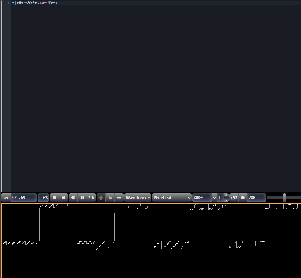Click the 1x zoom level button
The height and width of the screenshot is (278, 301).
point(110,198)
